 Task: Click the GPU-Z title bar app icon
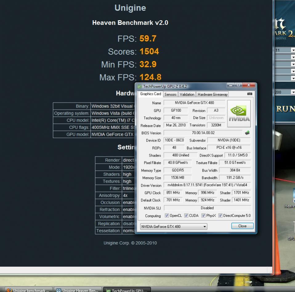pos(139,87)
